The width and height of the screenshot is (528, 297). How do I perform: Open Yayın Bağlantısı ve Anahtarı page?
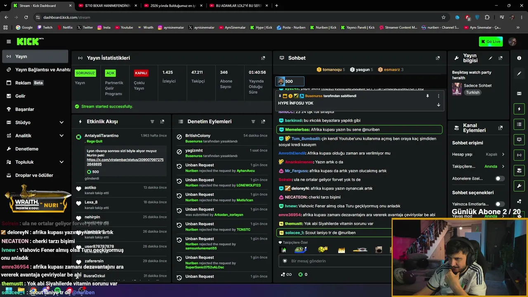[x=35, y=70]
